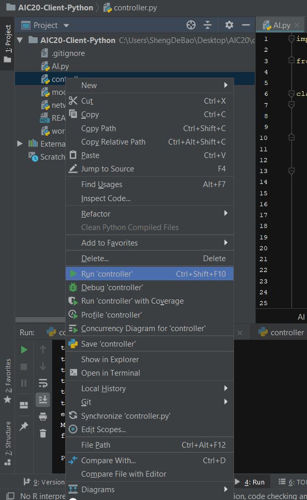This screenshot has width=307, height=500.
Task: Open the Project view dropdown arrow
Action: (66, 25)
